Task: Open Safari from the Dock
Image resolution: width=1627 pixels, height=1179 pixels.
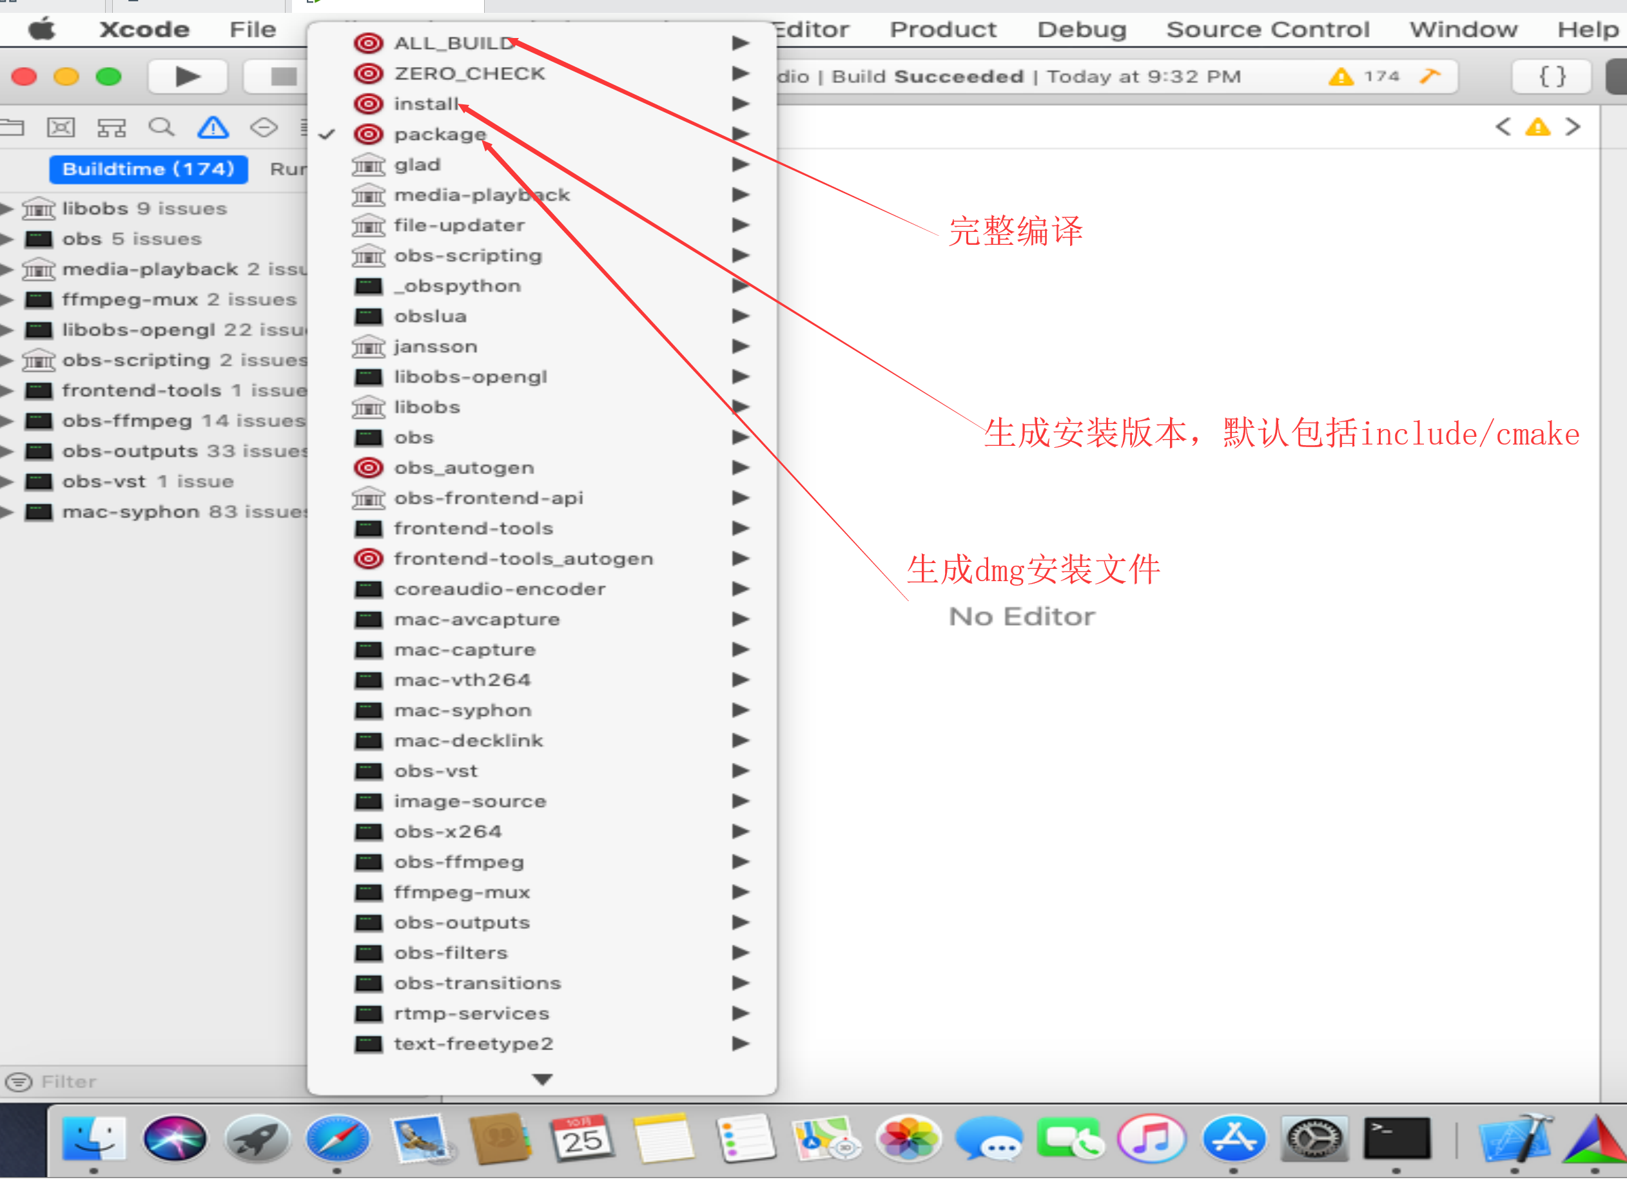Action: 337,1139
